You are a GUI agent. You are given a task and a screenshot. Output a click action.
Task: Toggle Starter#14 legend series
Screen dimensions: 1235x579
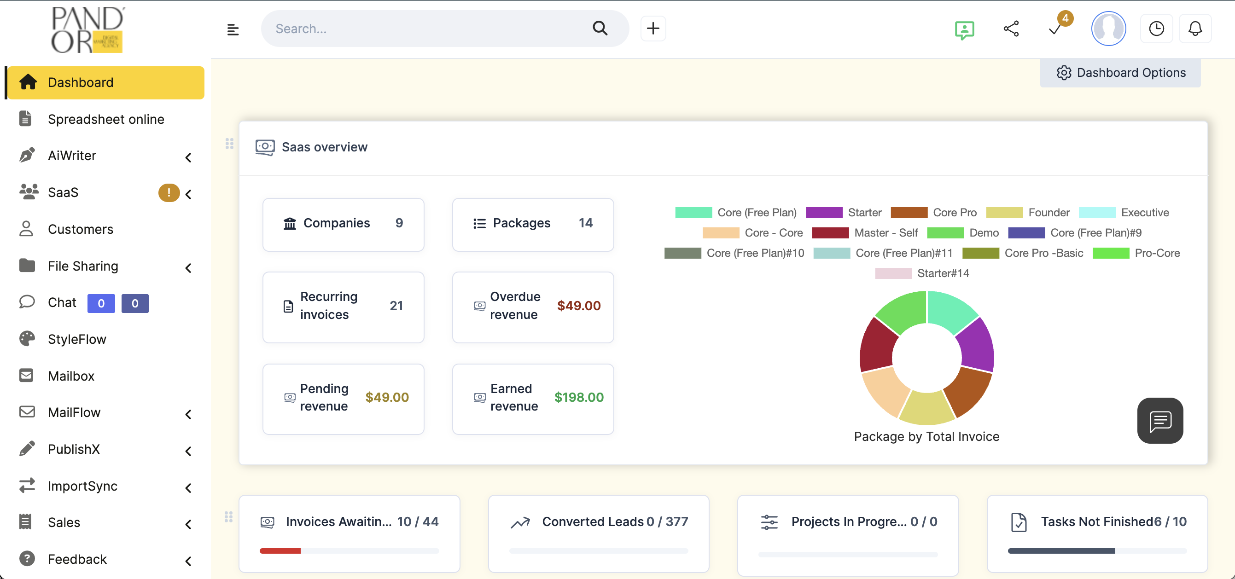[922, 273]
